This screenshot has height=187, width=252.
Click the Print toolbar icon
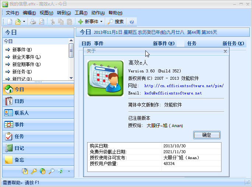pos(33,22)
